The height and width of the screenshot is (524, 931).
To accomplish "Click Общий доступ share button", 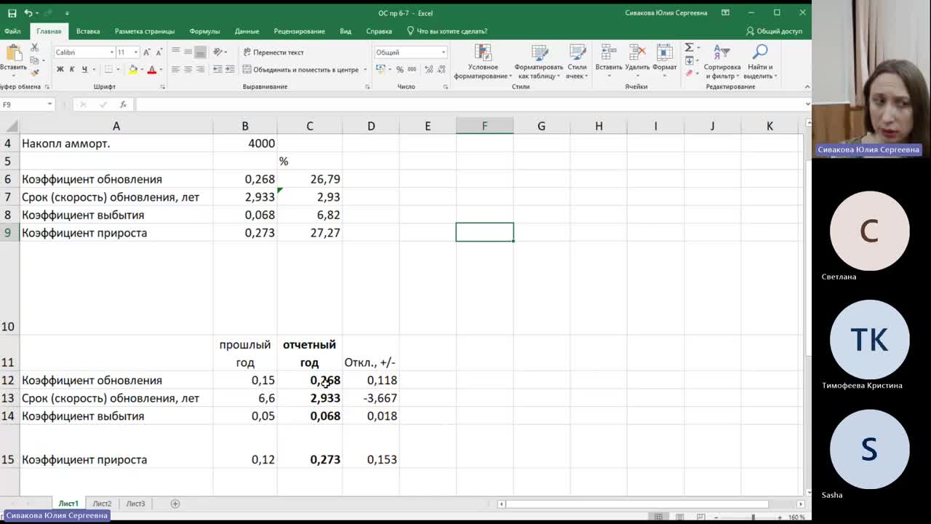I will (x=774, y=31).
